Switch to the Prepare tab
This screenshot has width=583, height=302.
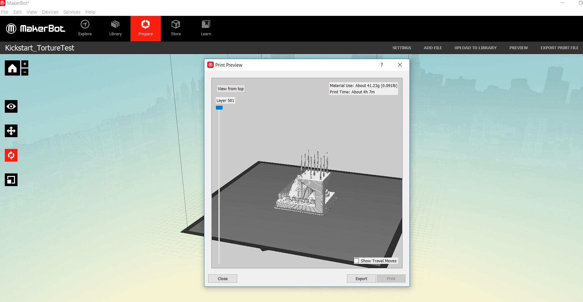[146, 28]
